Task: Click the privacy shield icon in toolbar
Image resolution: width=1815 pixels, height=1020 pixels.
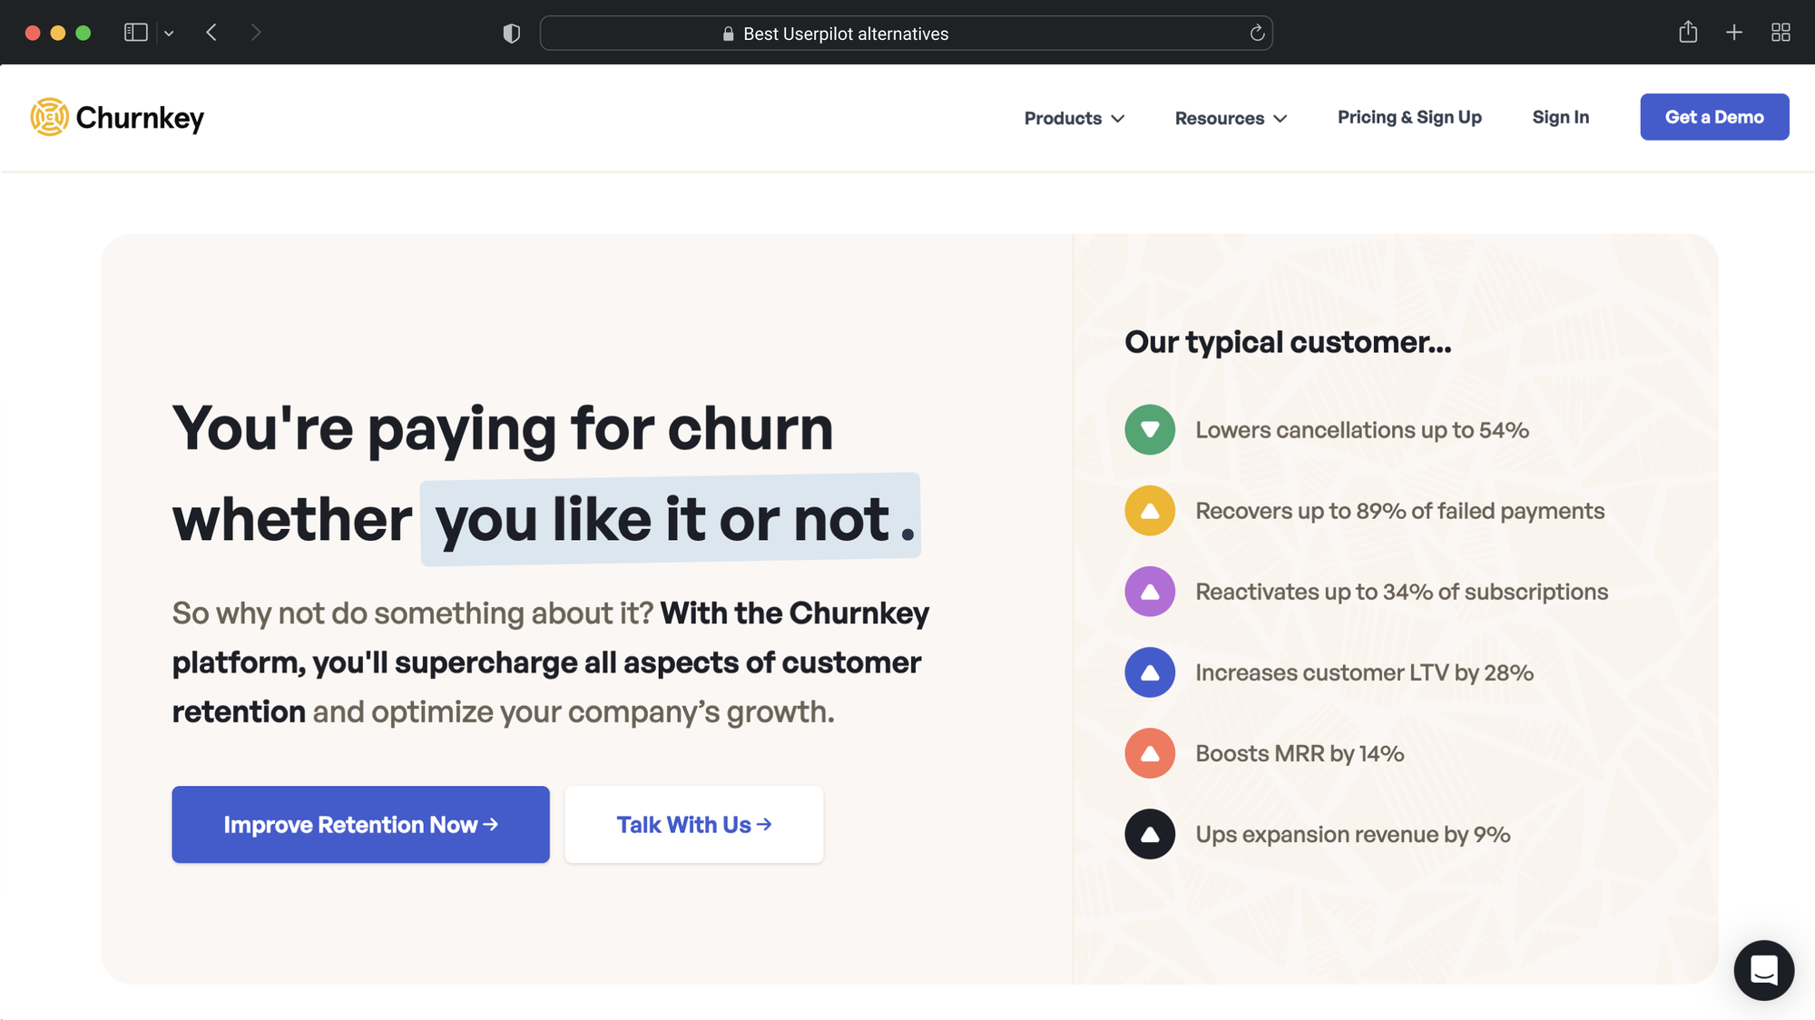Action: (511, 32)
